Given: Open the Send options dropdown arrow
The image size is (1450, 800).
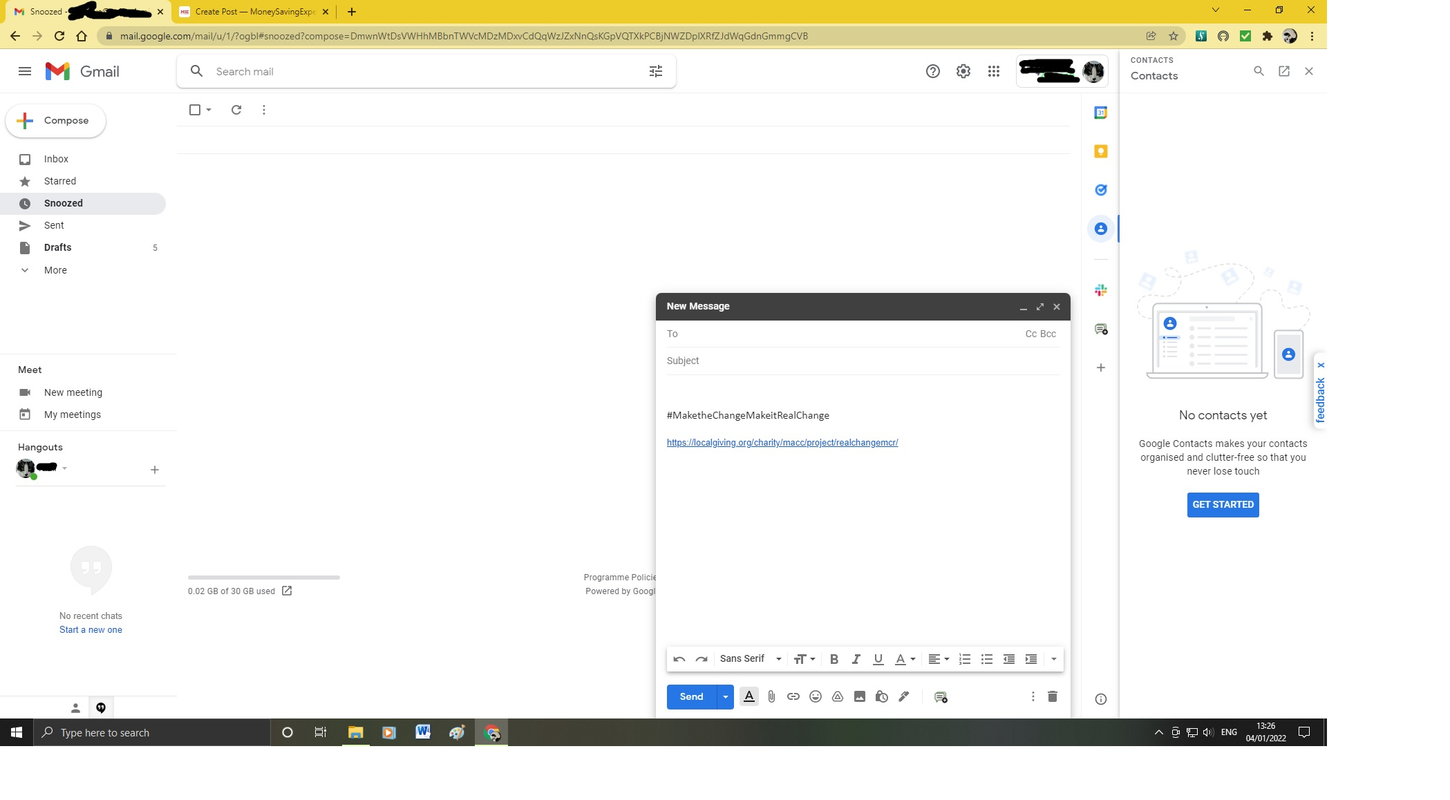Looking at the screenshot, I should coord(725,697).
